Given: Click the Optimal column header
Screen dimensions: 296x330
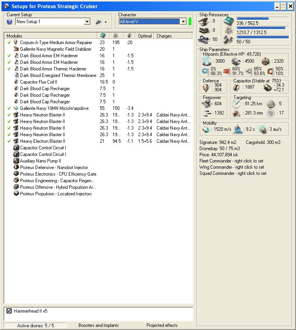Looking at the screenshot, I should click(x=145, y=36).
